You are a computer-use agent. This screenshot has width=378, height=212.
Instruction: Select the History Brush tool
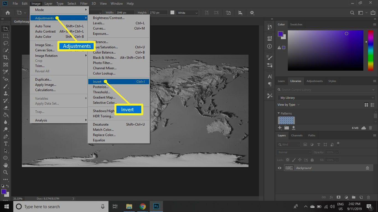(x=5, y=101)
